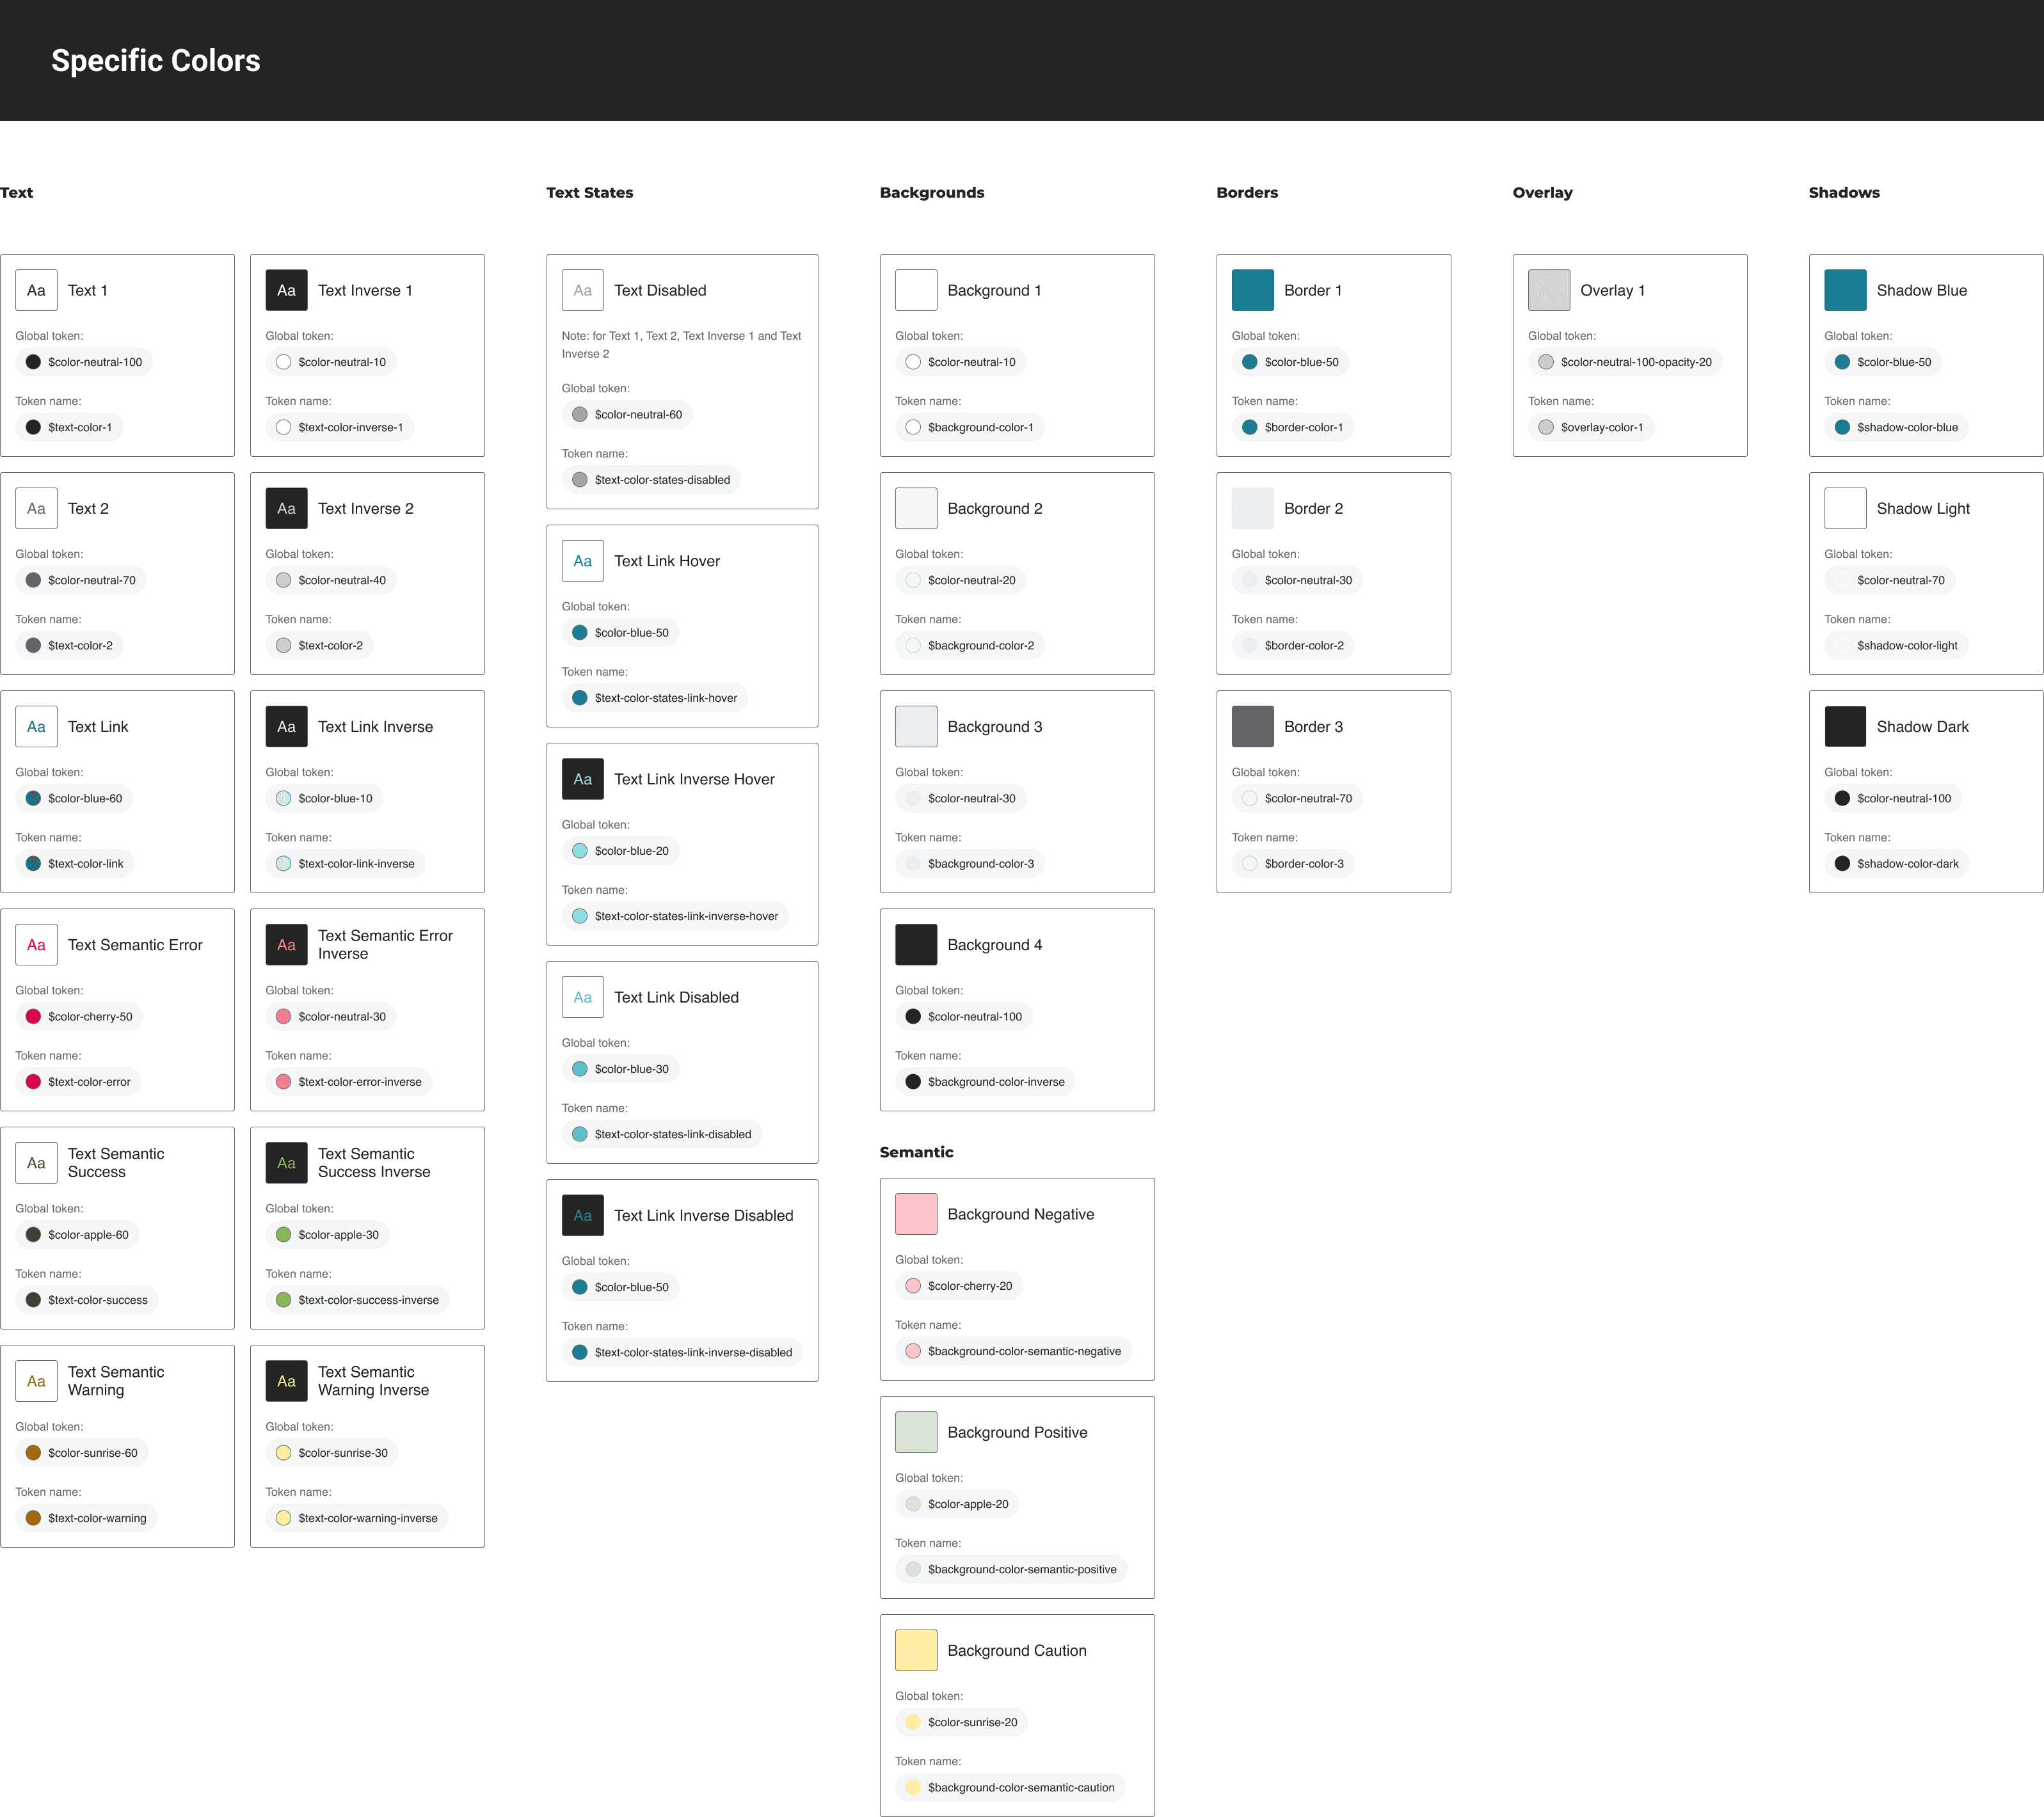This screenshot has height=1817, width=2044.
Task: Click the teal Border 1 swatch
Action: coord(1253,290)
